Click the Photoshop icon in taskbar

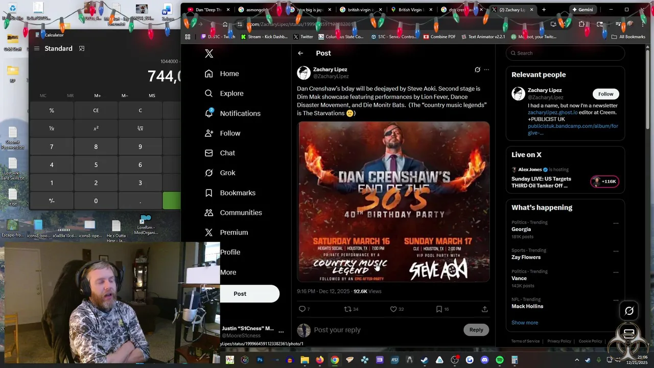pyautogui.click(x=260, y=360)
